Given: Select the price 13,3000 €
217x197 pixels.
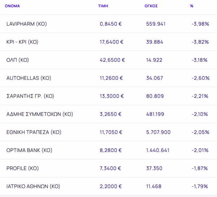Looking at the screenshot, I should (112, 96).
